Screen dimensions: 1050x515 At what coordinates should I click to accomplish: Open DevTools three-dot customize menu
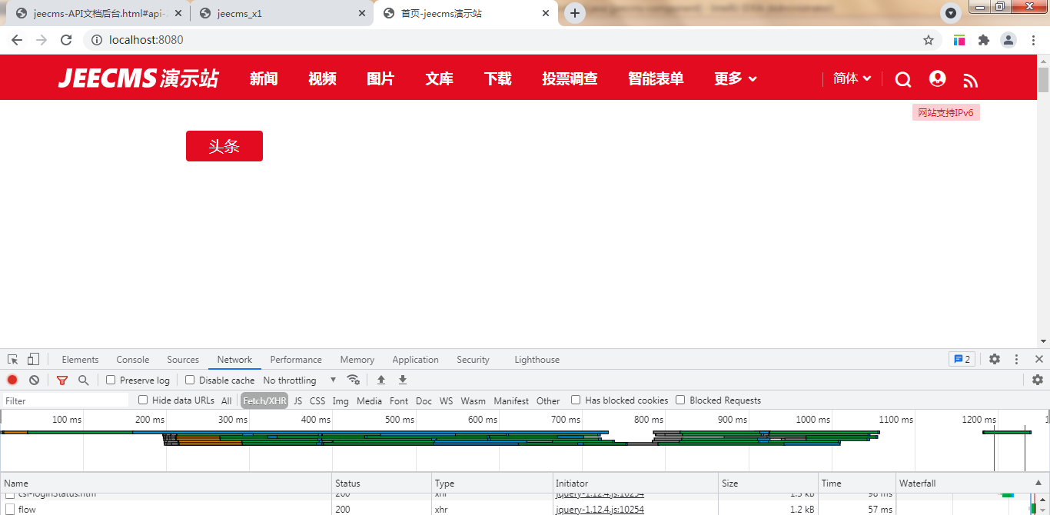point(1016,359)
